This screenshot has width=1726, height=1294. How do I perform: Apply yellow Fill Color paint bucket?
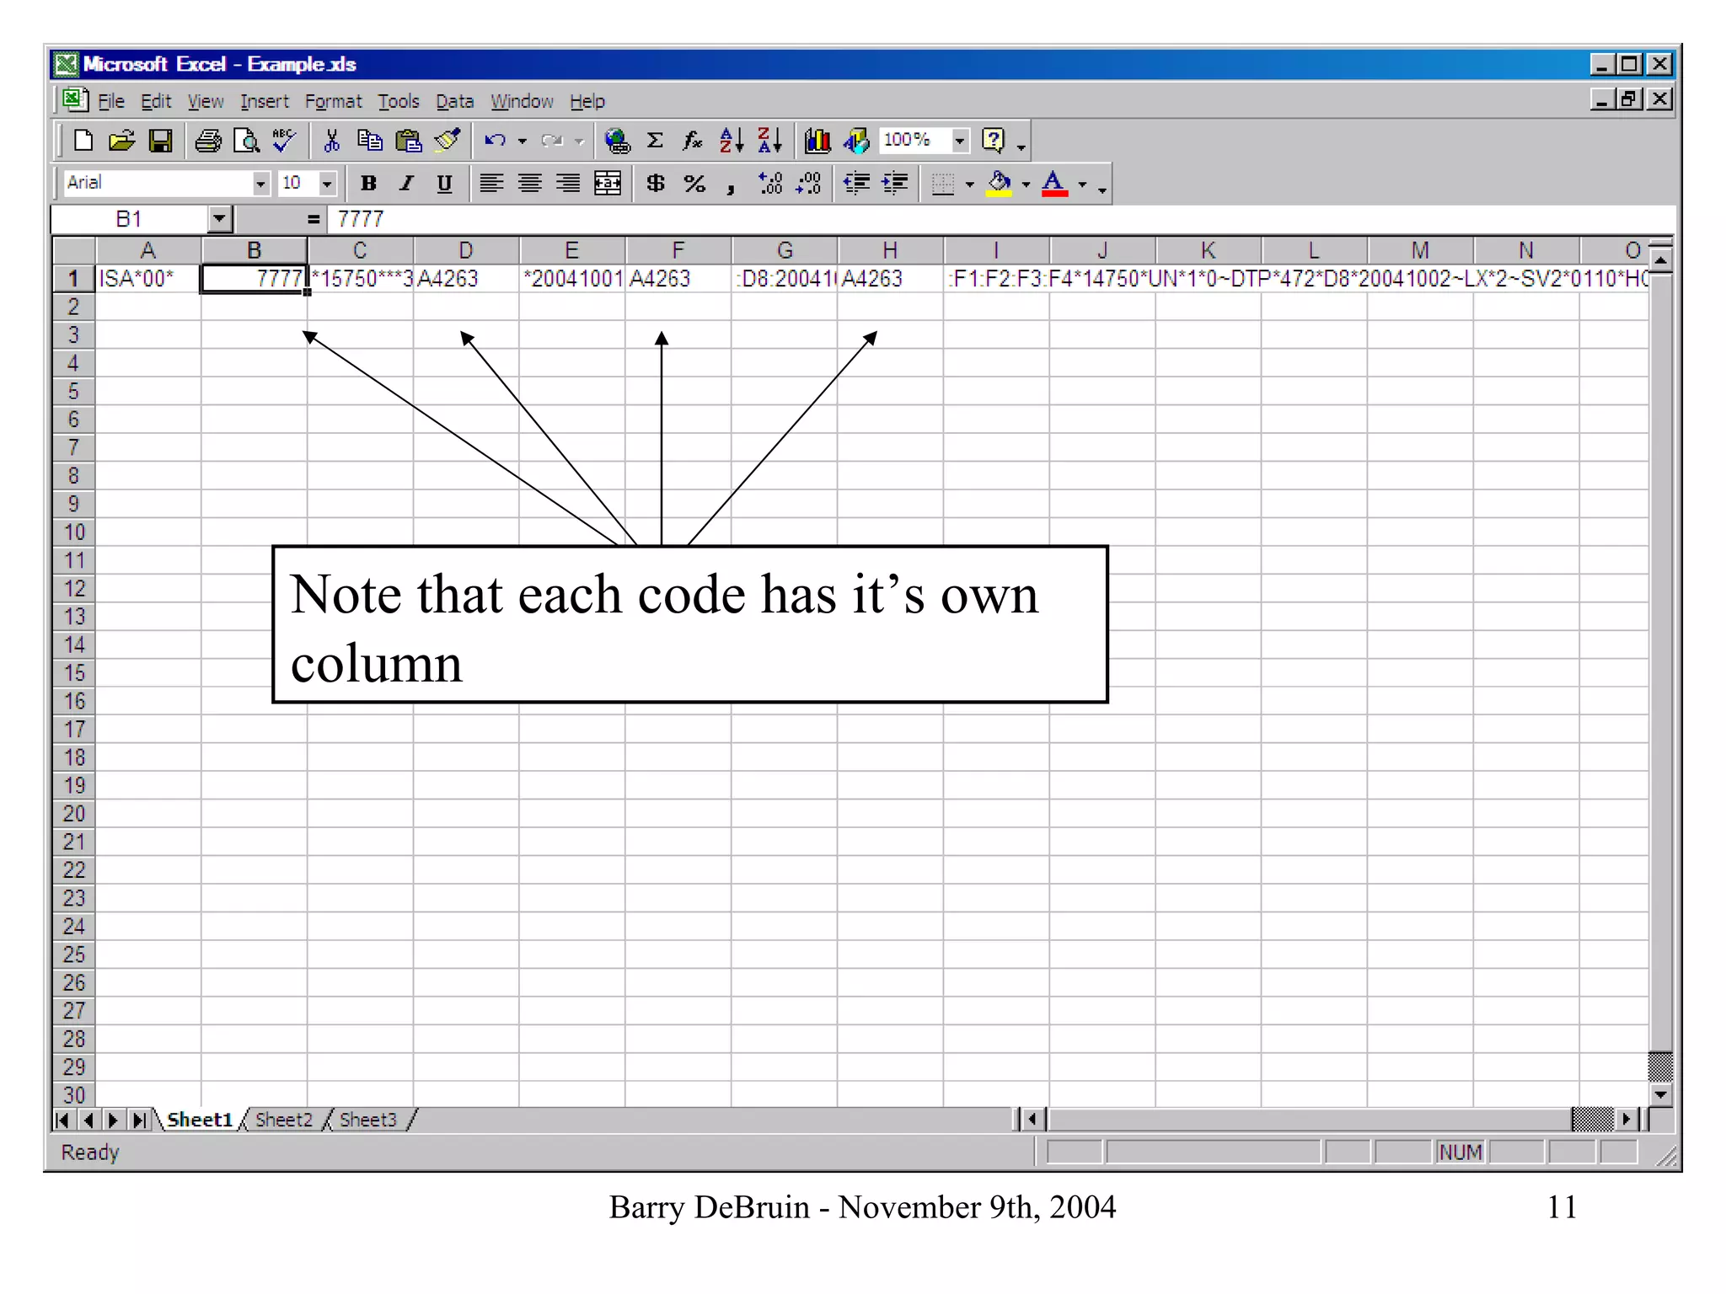pyautogui.click(x=1000, y=184)
